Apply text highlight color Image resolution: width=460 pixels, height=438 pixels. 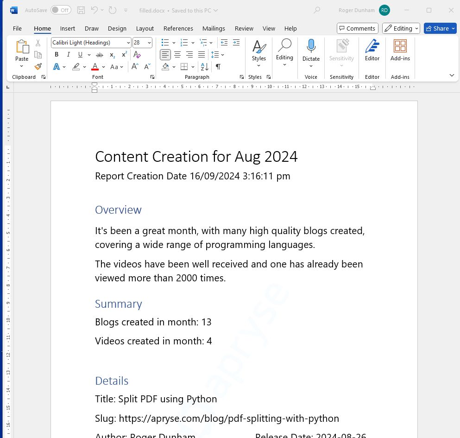tap(76, 67)
